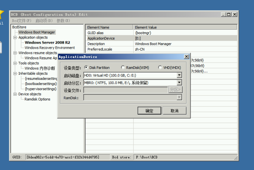
Task: Open the 启动项(B) menu
Action: click(44, 21)
